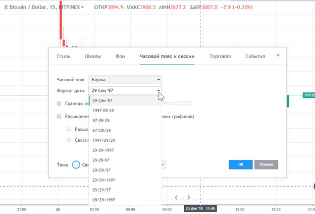Choose date format 29/09/97
This screenshot has width=315, height=214.
click(x=125, y=170)
